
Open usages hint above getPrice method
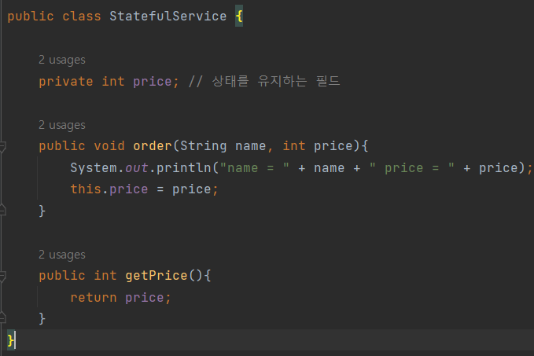pyautogui.click(x=62, y=255)
